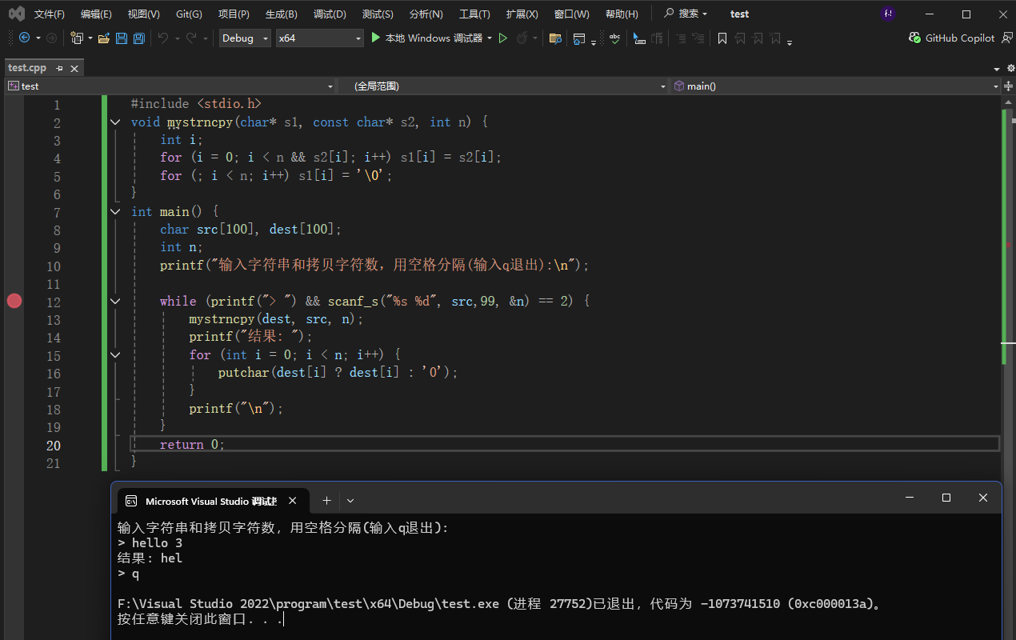1016x640 pixels.
Task: Click the Save All icon
Action: pos(138,38)
